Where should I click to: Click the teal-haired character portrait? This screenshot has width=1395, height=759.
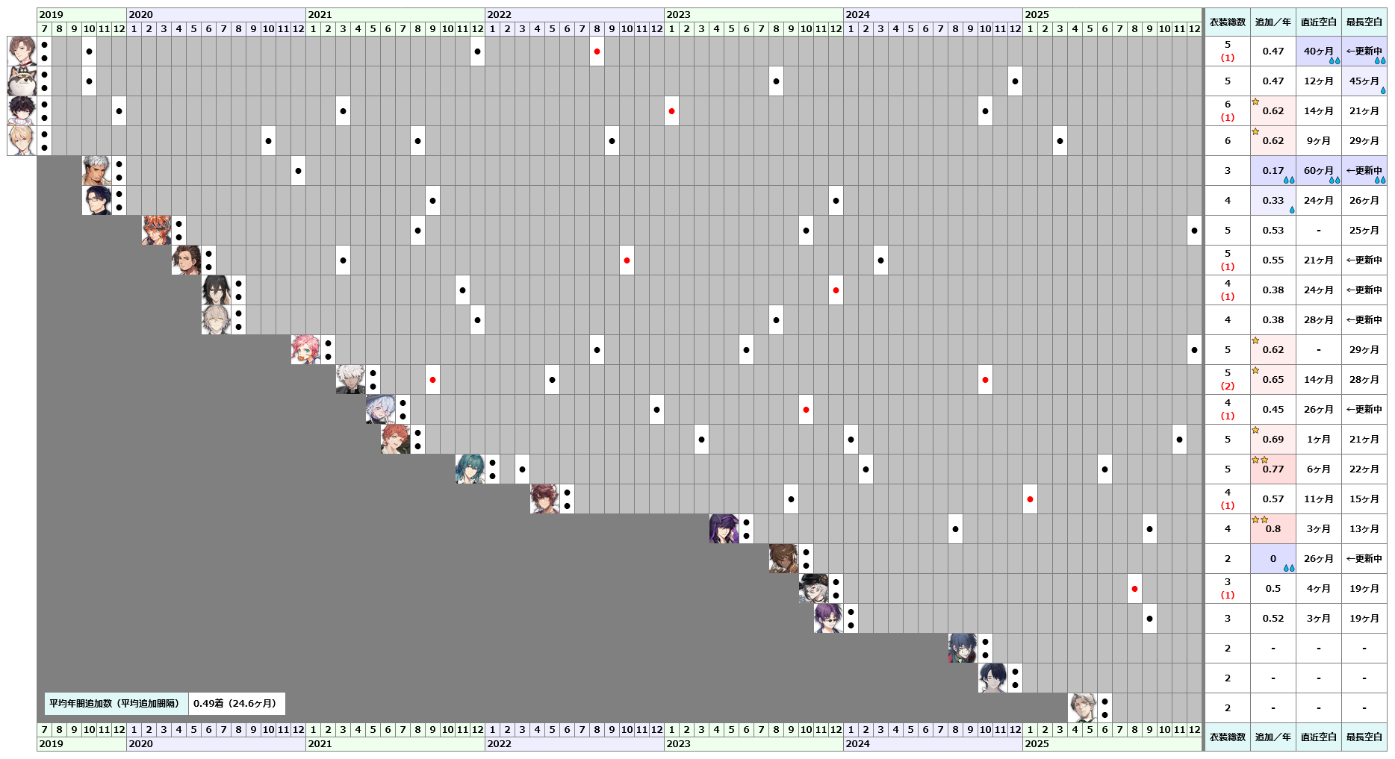click(470, 469)
